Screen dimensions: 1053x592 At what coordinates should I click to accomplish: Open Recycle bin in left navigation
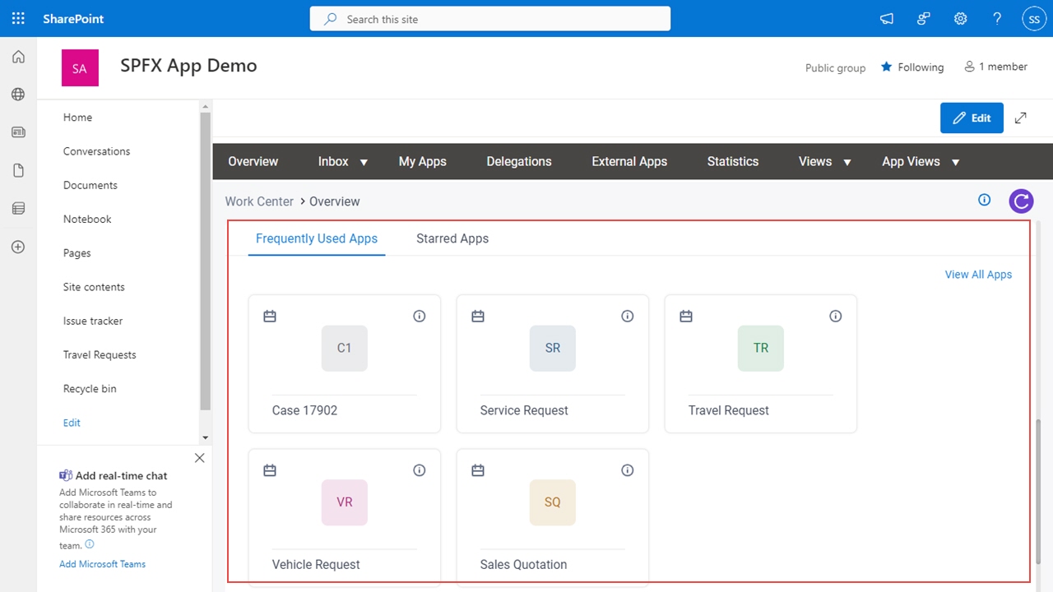click(x=90, y=389)
